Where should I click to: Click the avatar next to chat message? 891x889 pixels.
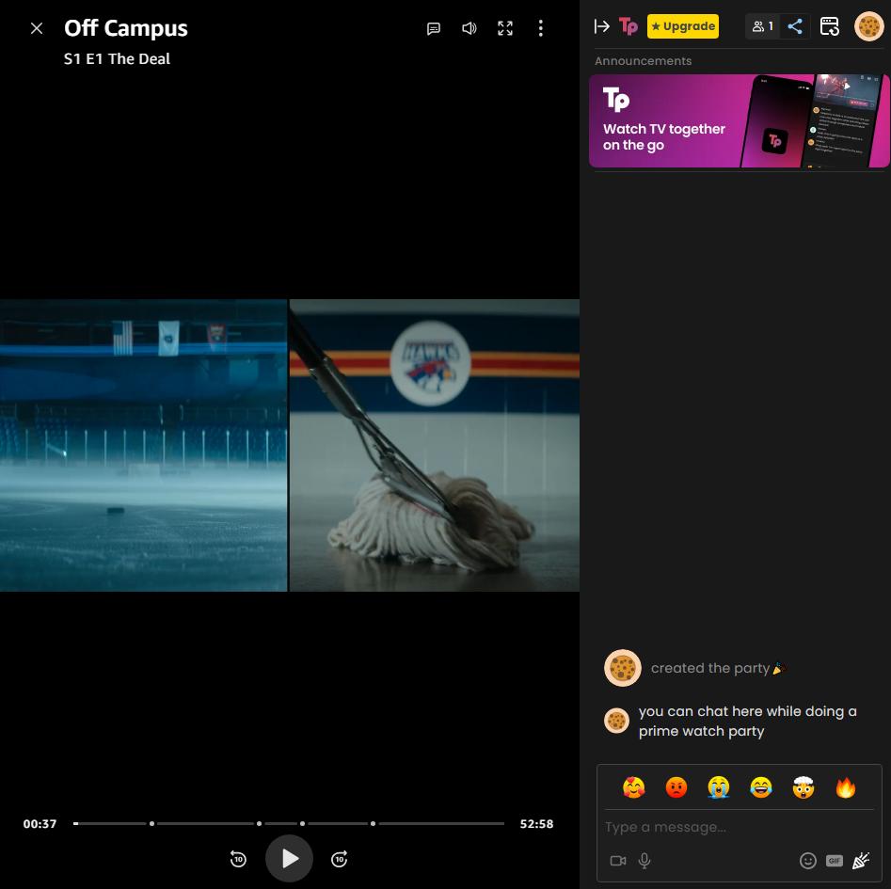tap(616, 721)
